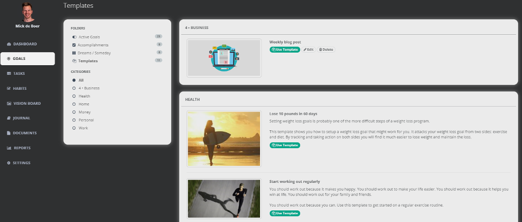Open Mick de Boer profile avatar
This screenshot has height=222, width=522.
tap(28, 12)
